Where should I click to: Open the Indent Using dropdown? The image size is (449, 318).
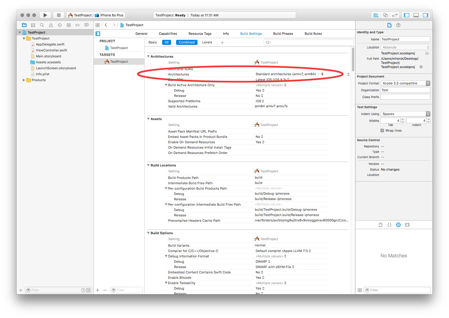(405, 114)
